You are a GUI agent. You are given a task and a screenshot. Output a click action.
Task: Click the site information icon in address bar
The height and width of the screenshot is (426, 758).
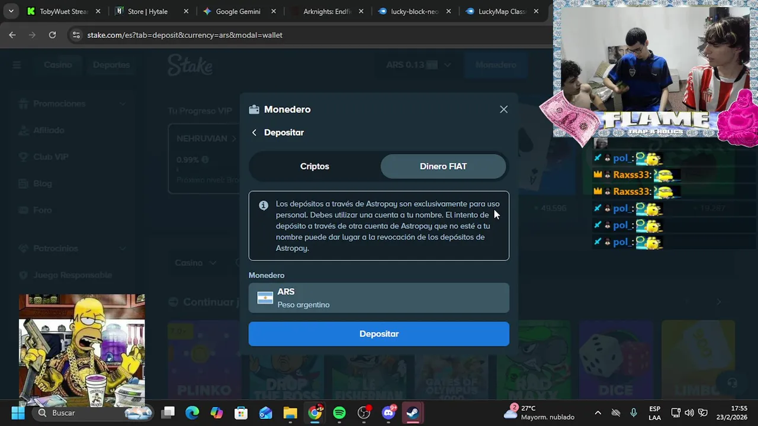pyautogui.click(x=76, y=35)
